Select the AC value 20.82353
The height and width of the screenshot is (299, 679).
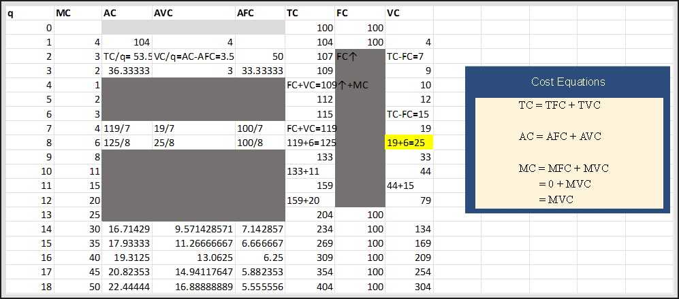coord(127,272)
